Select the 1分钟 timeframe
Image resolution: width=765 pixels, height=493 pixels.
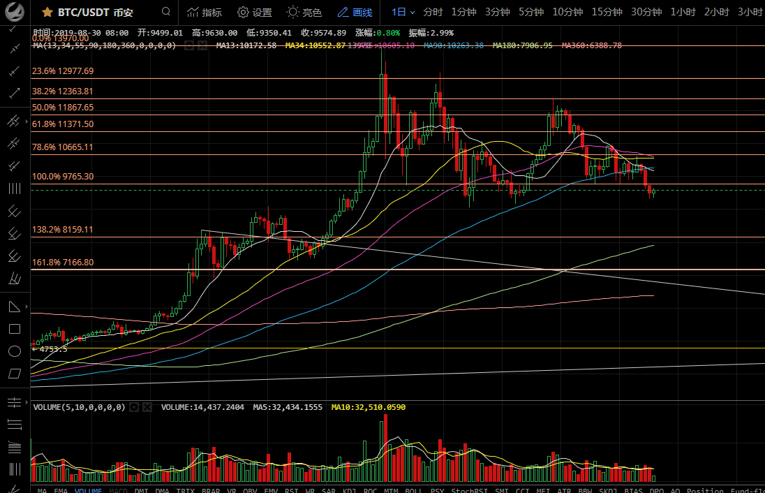coord(463,12)
